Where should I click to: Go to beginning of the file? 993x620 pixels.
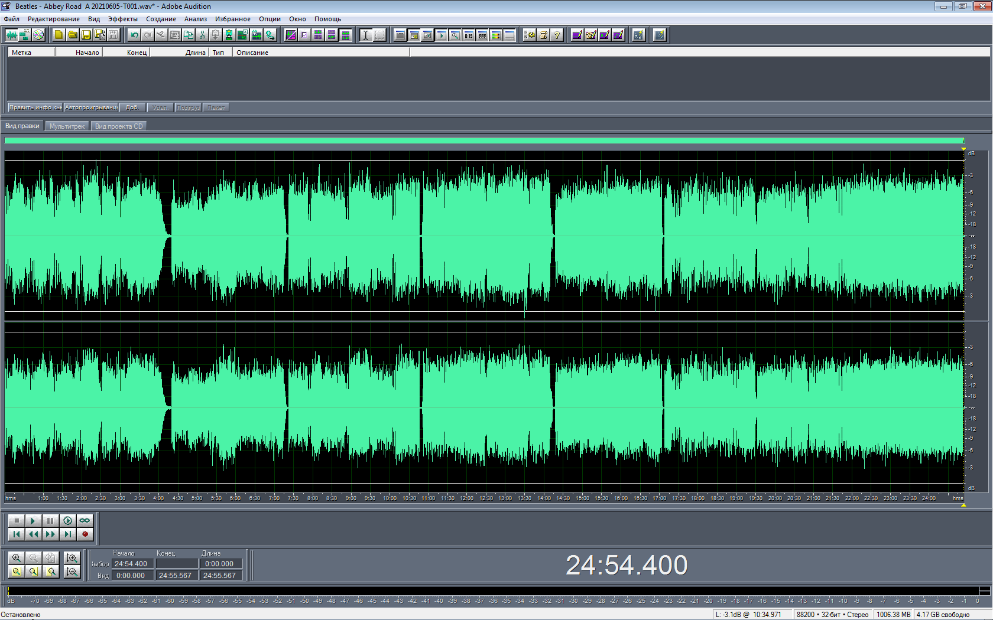(x=17, y=534)
